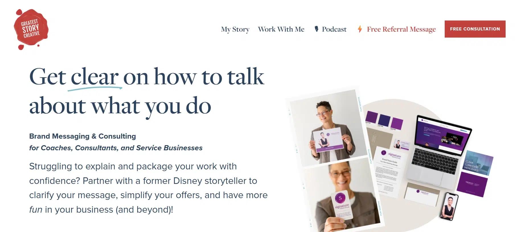Click the line 'fun in your business (and beyond)!'
This screenshot has width=521, height=232.
[101, 210]
